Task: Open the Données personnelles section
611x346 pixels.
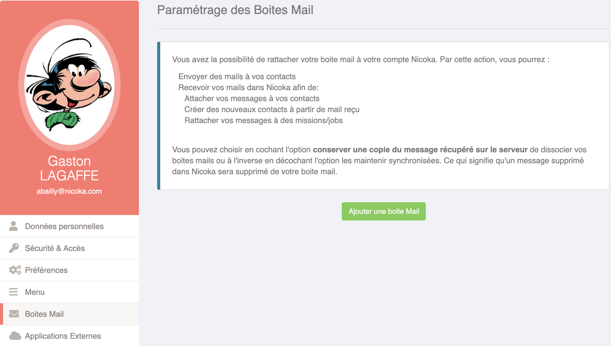Action: 69,226
